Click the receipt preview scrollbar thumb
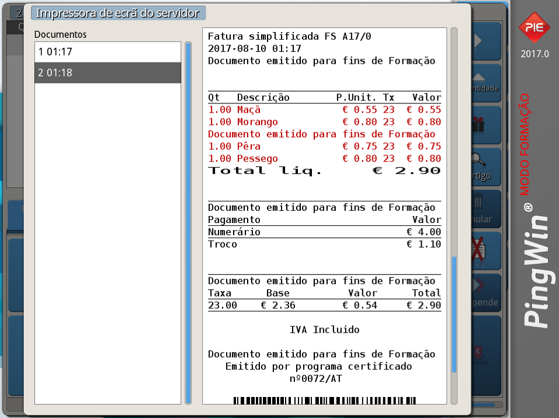The image size is (559, 418). [454, 314]
